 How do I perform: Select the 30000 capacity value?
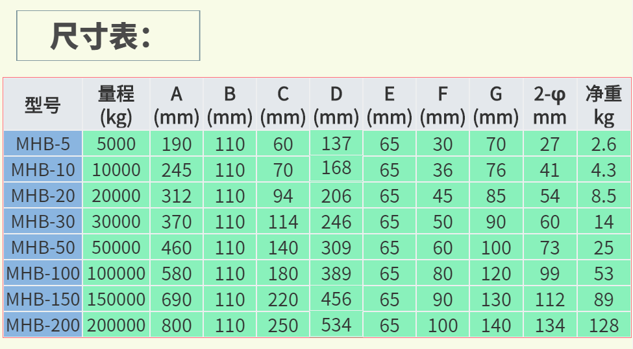pyautogui.click(x=116, y=221)
